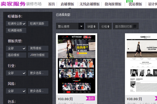
Task: Toggle 全部 under 风格
Action: point(16,91)
